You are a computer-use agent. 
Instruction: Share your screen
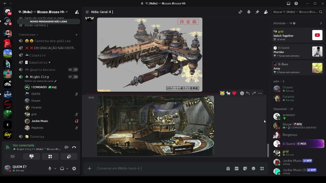pos(31,157)
